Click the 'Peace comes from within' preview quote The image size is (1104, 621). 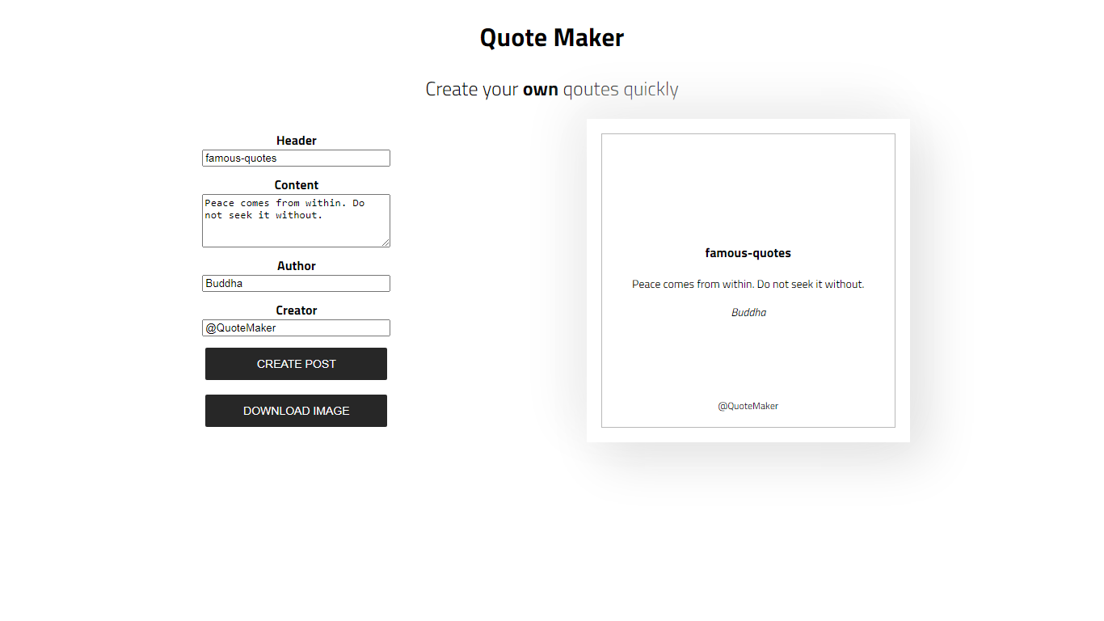(748, 285)
